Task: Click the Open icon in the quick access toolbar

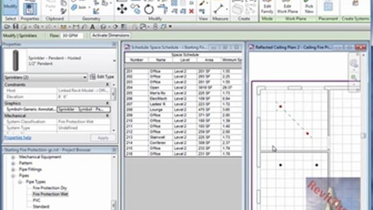Action: (7, 27)
